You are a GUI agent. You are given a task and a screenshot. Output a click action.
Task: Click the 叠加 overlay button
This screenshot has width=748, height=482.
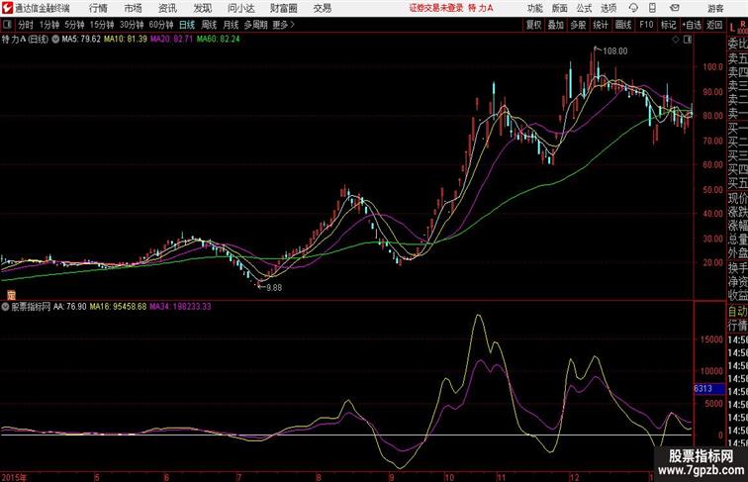point(556,25)
